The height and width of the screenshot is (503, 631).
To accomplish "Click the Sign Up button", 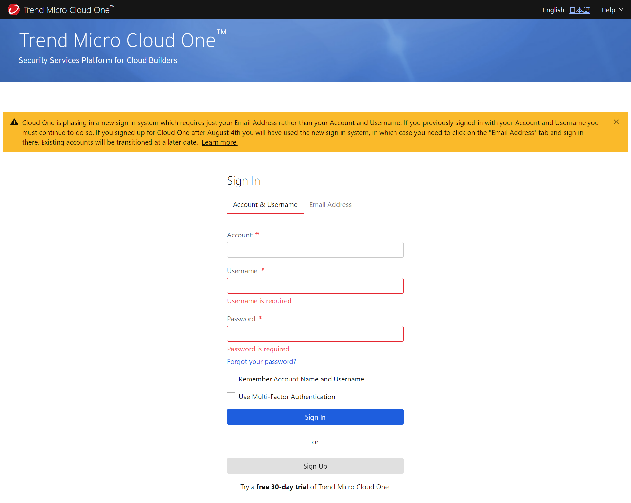I will [x=315, y=466].
